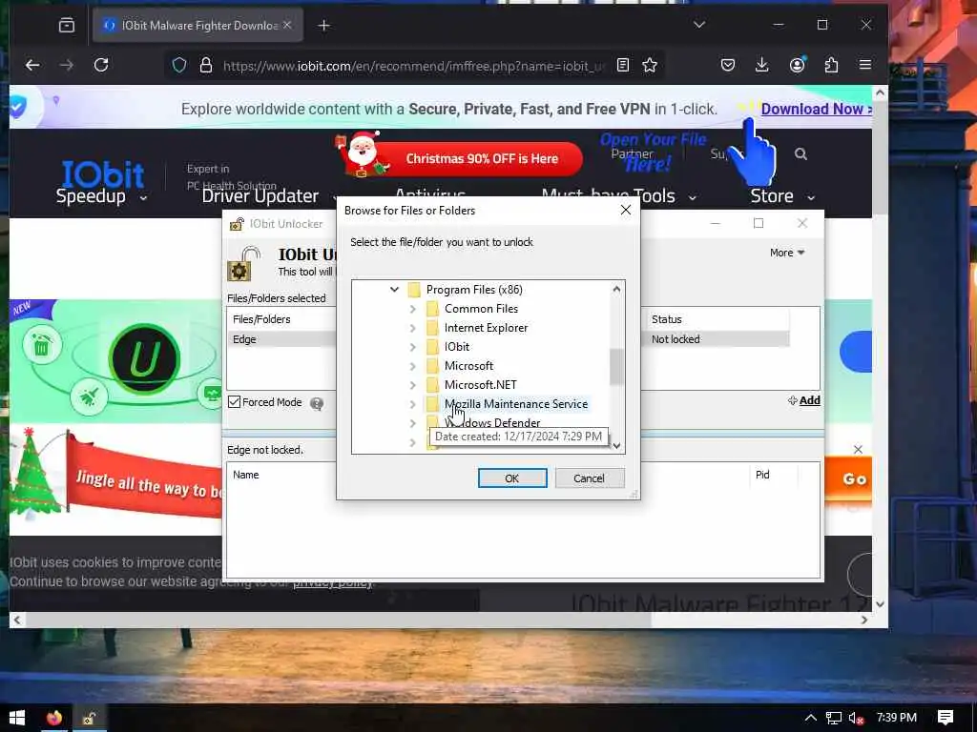The height and width of the screenshot is (732, 977).
Task: Click the Christmas 90% OFF banner
Action: click(482, 158)
